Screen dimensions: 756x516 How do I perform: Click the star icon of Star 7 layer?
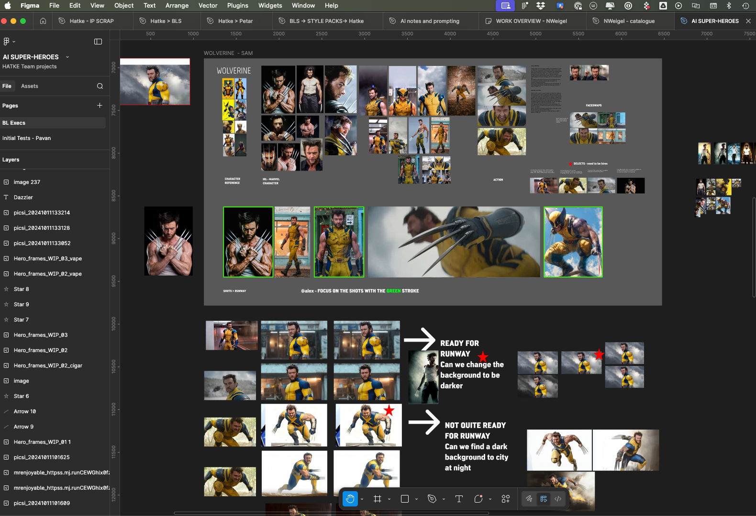coord(6,320)
